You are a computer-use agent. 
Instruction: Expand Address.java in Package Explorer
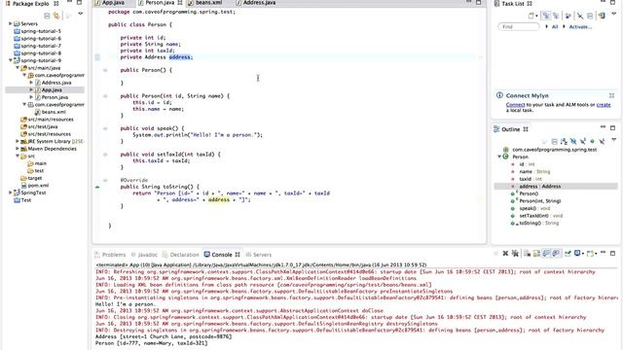31,83
